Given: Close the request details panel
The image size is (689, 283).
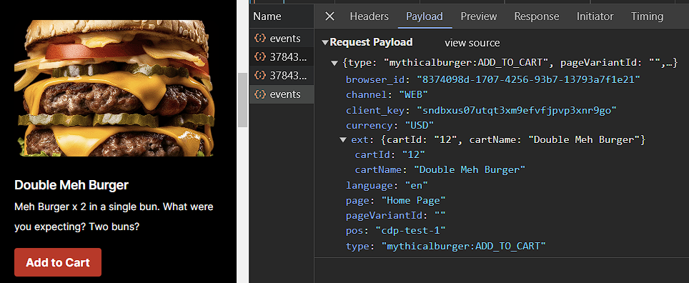Looking at the screenshot, I should point(329,16).
